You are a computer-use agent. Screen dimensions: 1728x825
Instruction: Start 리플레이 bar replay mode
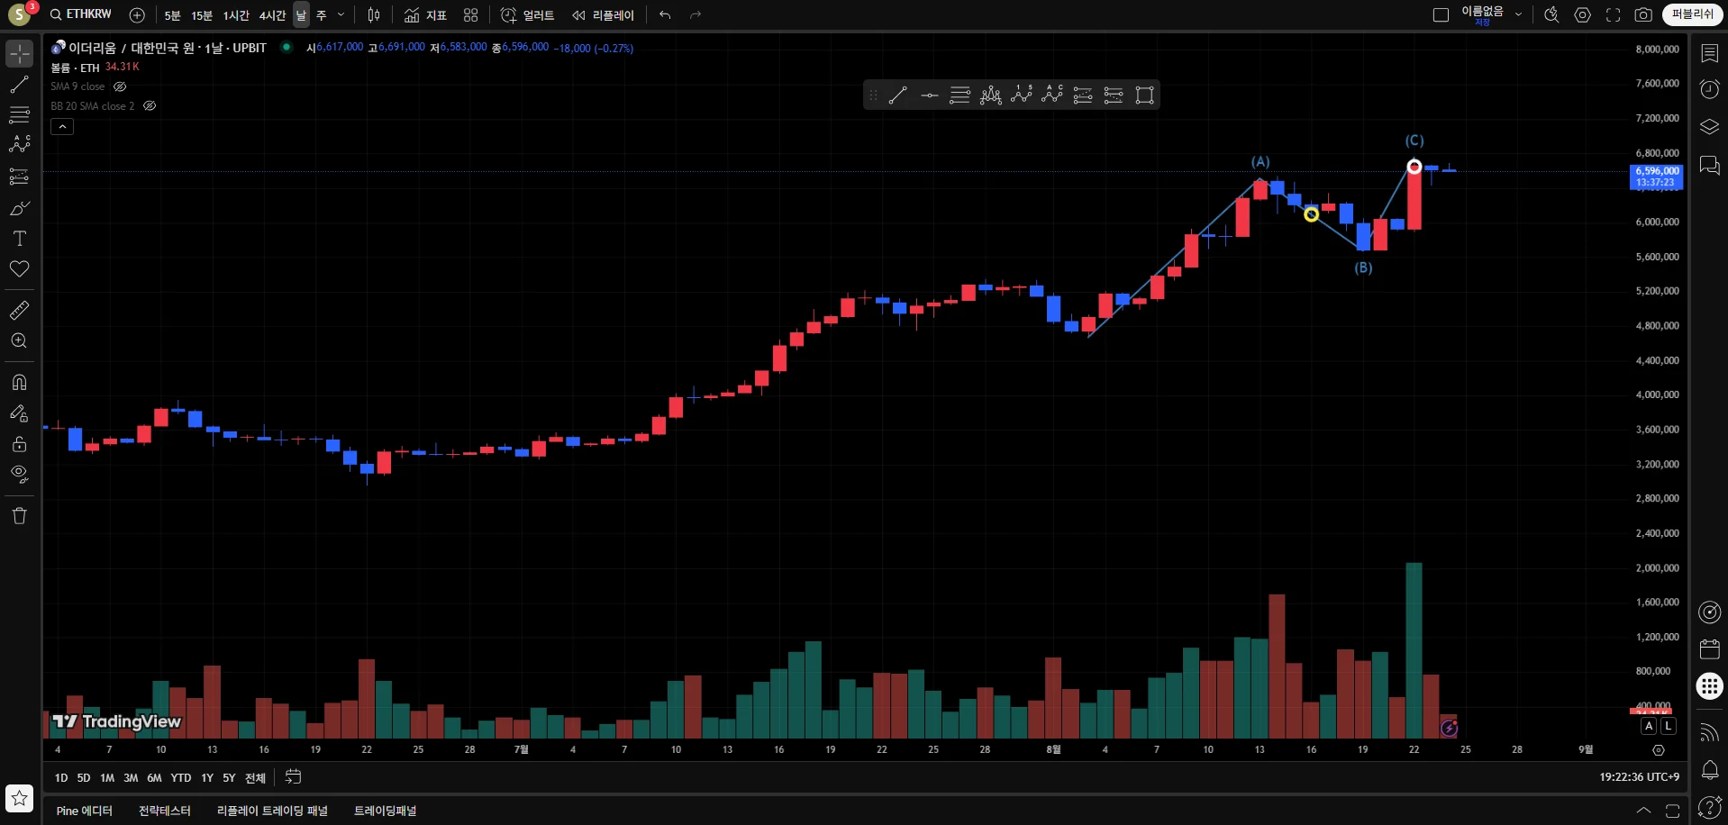[x=604, y=15]
